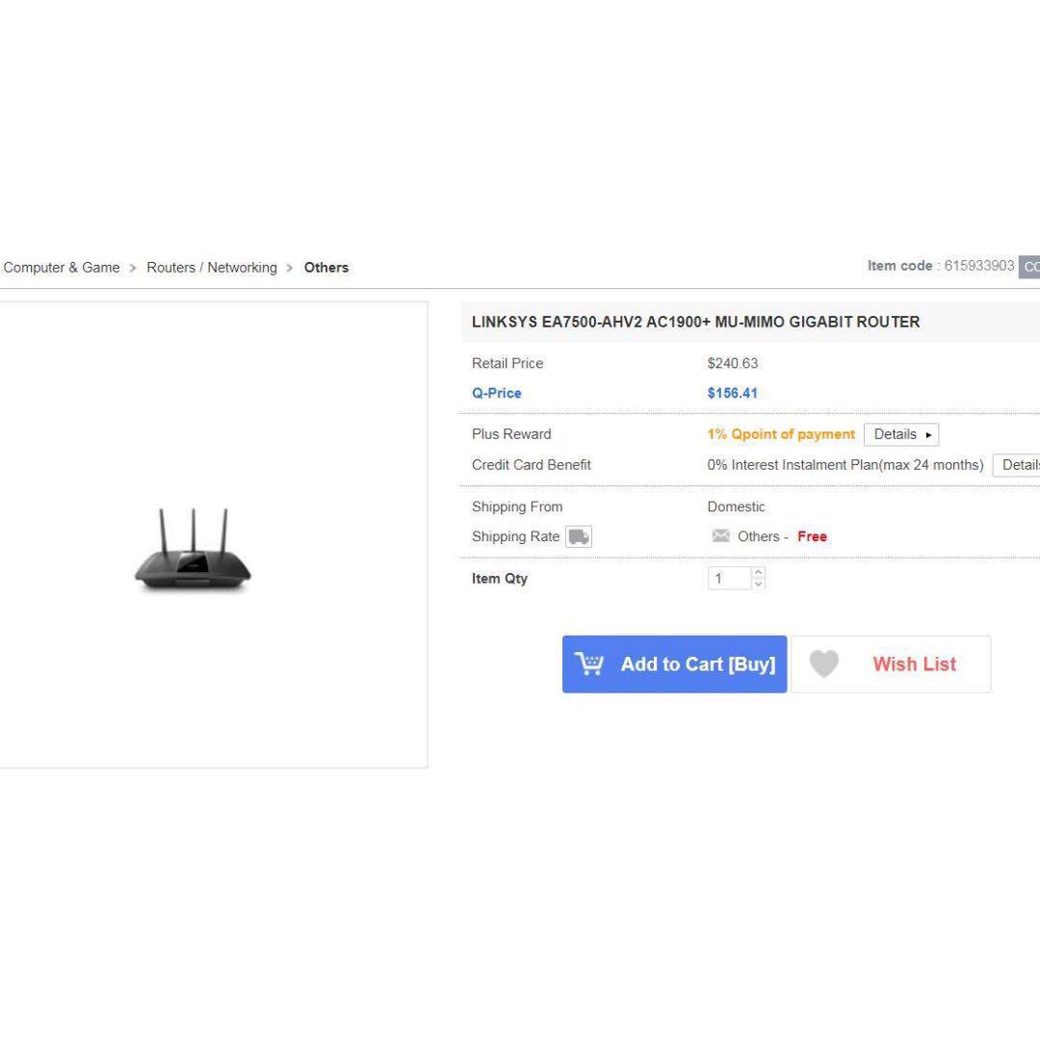Viewport: 1040px width, 1040px height.
Task: Click the Copy button next to the item code
Action: click(1030, 267)
